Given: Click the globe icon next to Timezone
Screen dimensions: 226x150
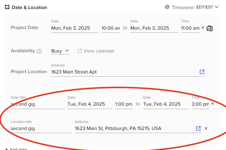Looking at the screenshot, I should coord(167,7).
